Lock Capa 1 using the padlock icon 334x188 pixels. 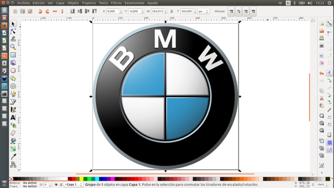tap(61, 185)
